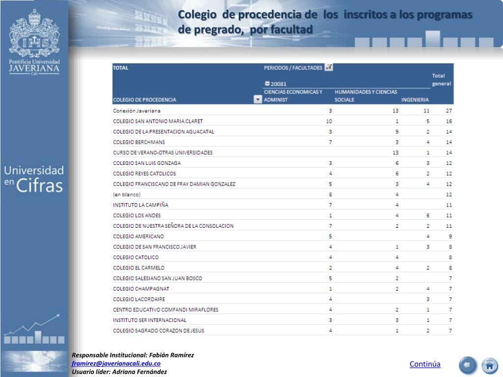Image resolution: width=503 pixels, height=377 pixels.
Task: Select COLEGIO LOS ANDES row
Action: point(283,215)
